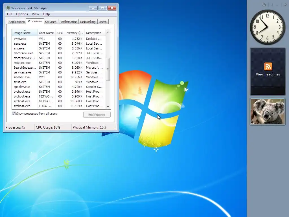The height and width of the screenshot is (217, 289).
Task: Select mscorsvw.exe using 2,892 K
Action: [x=59, y=53]
